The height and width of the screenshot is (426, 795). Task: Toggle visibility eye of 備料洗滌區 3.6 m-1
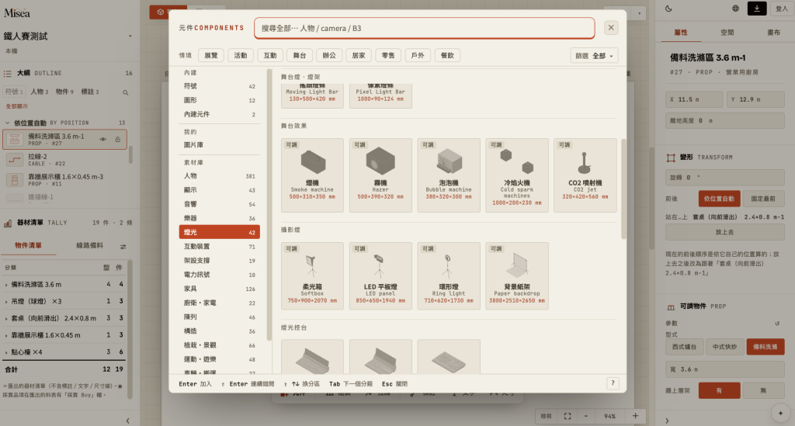coord(103,140)
